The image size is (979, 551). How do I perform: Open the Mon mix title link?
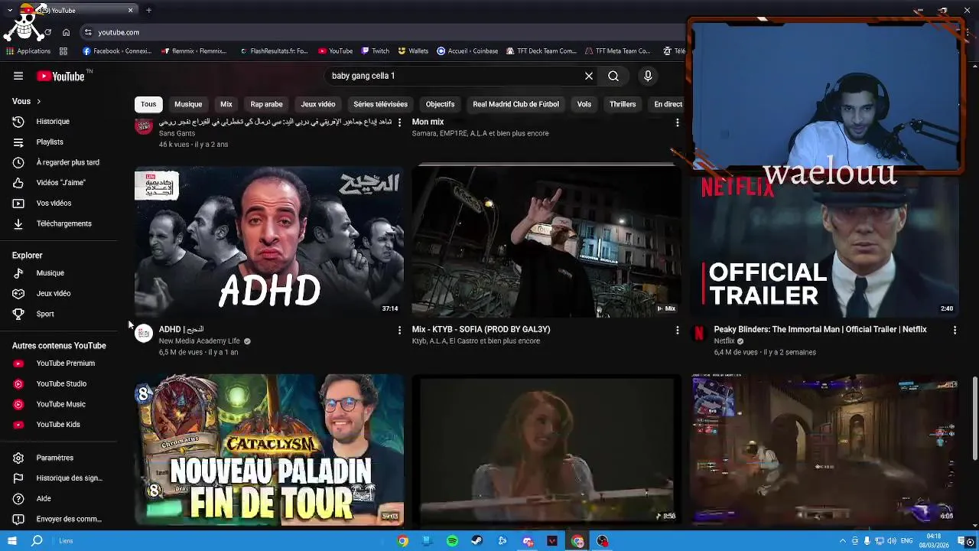[x=428, y=122]
